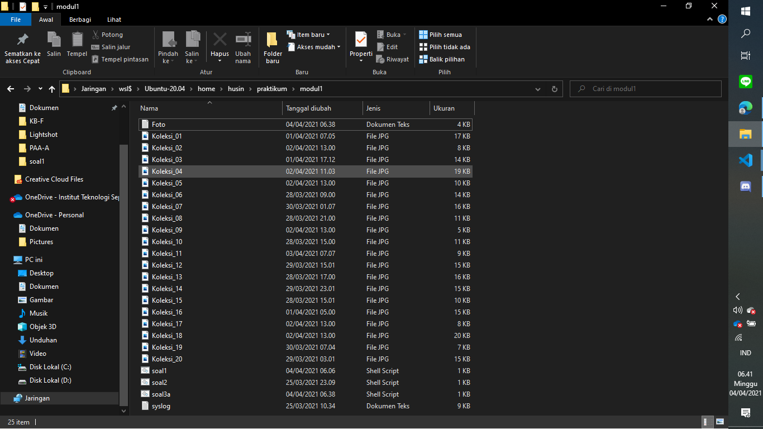Deselect all with Pilih tidak ada
Screen dimensions: 763x429
coord(445,47)
